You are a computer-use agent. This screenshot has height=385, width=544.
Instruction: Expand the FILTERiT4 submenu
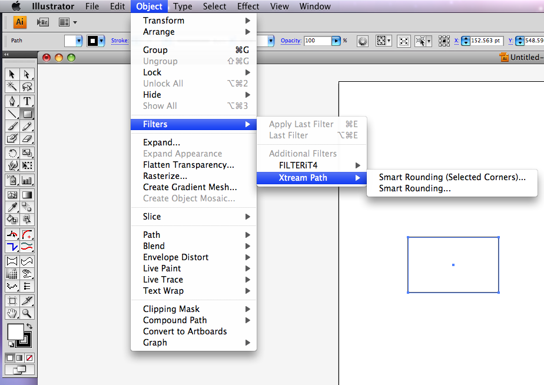(311, 165)
